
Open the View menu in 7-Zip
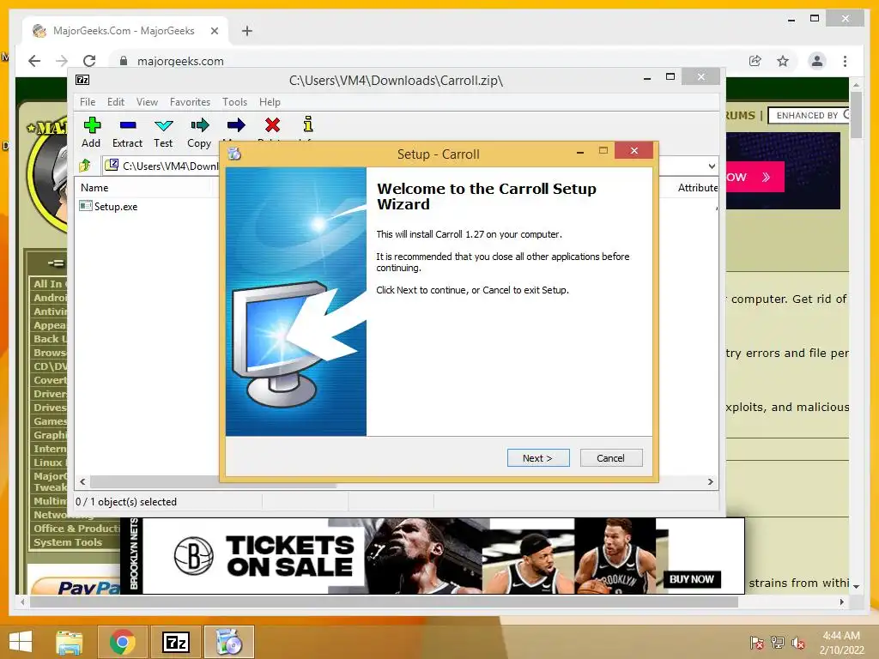147,102
